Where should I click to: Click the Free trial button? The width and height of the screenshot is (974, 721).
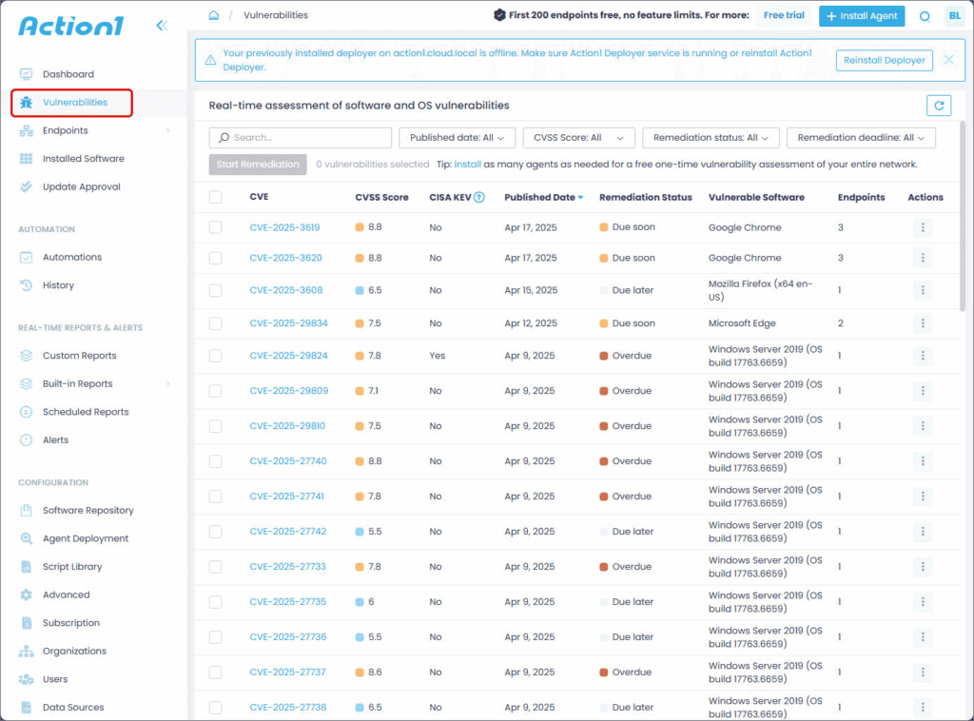coord(784,15)
